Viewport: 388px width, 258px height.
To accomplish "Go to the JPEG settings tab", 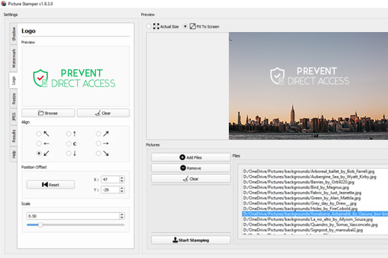I will 14,117.
